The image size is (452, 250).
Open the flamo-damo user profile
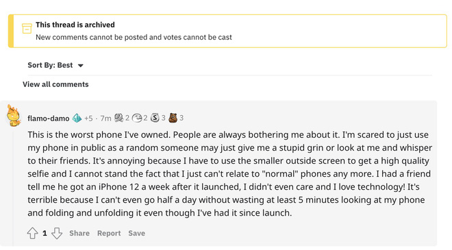coord(49,118)
